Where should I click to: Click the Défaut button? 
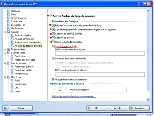pyautogui.click(x=21, y=108)
